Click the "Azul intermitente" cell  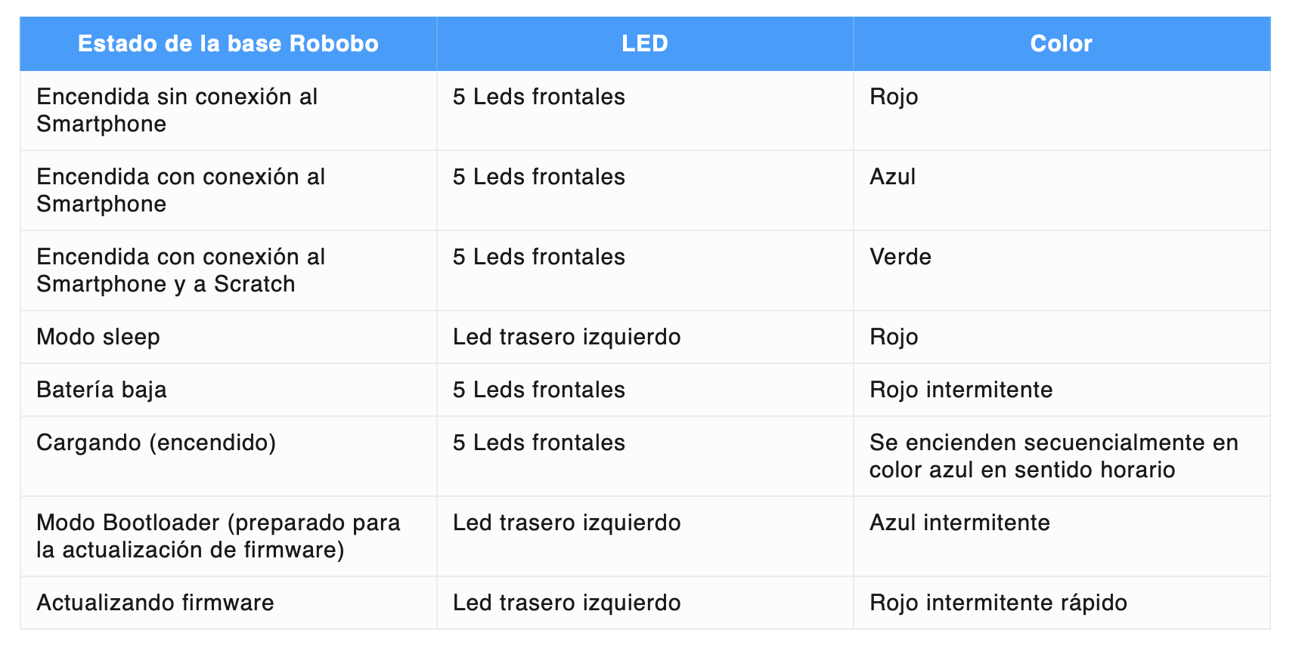tap(959, 523)
